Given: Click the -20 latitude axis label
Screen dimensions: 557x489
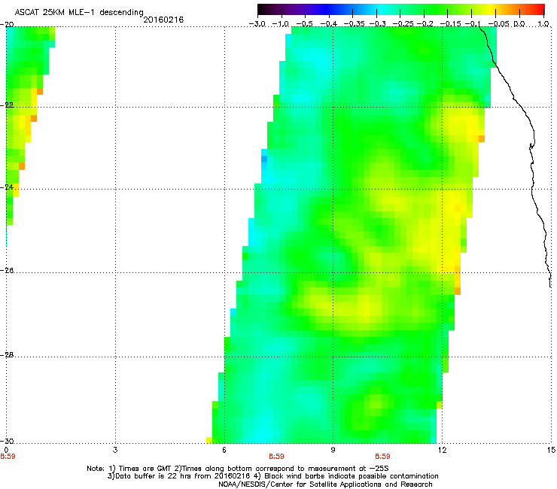Looking at the screenshot, I should (7, 25).
